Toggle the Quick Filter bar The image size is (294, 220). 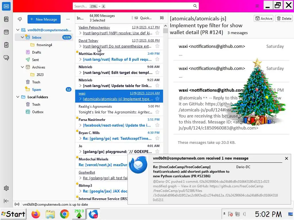pyautogui.click(x=143, y=18)
